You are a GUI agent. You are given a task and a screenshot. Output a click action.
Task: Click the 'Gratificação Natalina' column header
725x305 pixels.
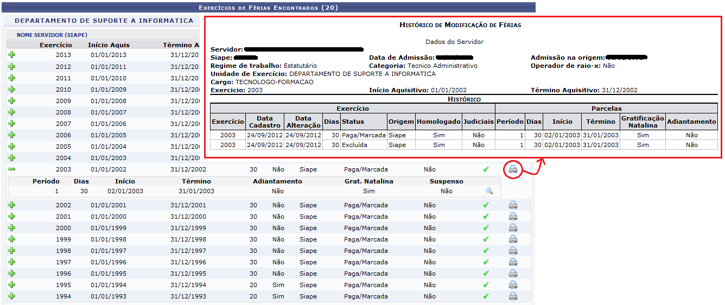[643, 122]
